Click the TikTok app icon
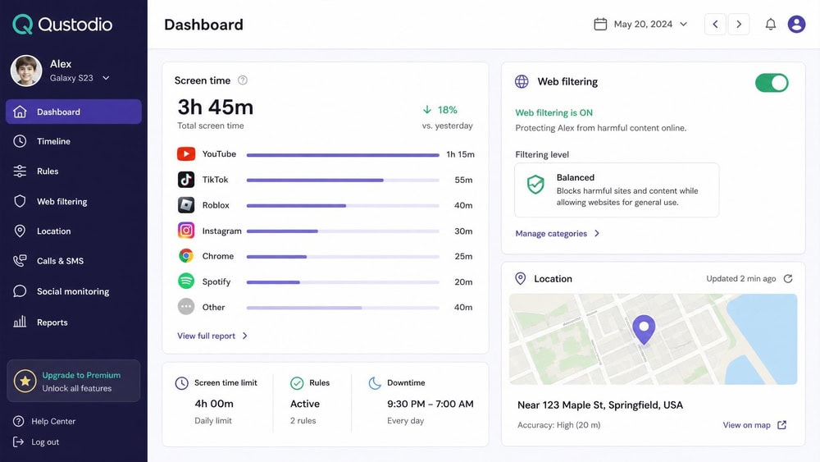 [x=186, y=180]
